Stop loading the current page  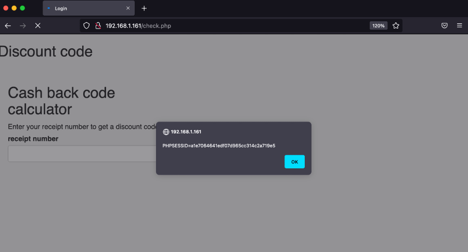pos(37,25)
